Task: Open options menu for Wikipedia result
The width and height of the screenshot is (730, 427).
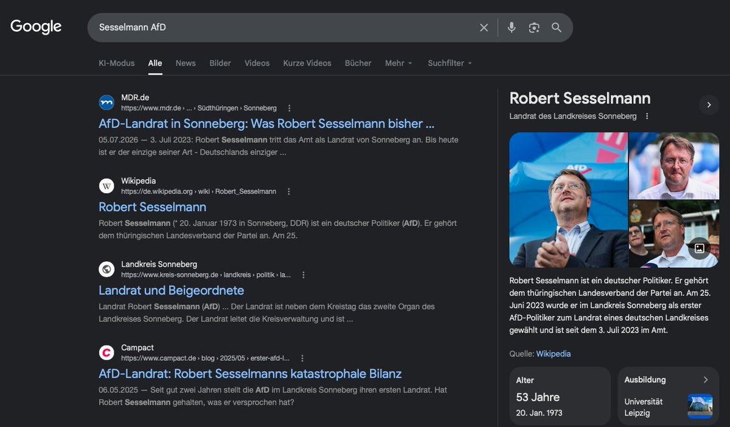Action: tap(289, 191)
